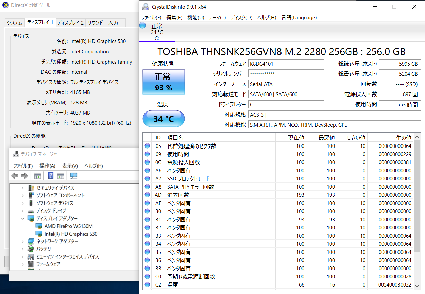Viewport: 425px width, 294px height.
Task: Click the Device Manager window title icon
Action: coord(16,154)
